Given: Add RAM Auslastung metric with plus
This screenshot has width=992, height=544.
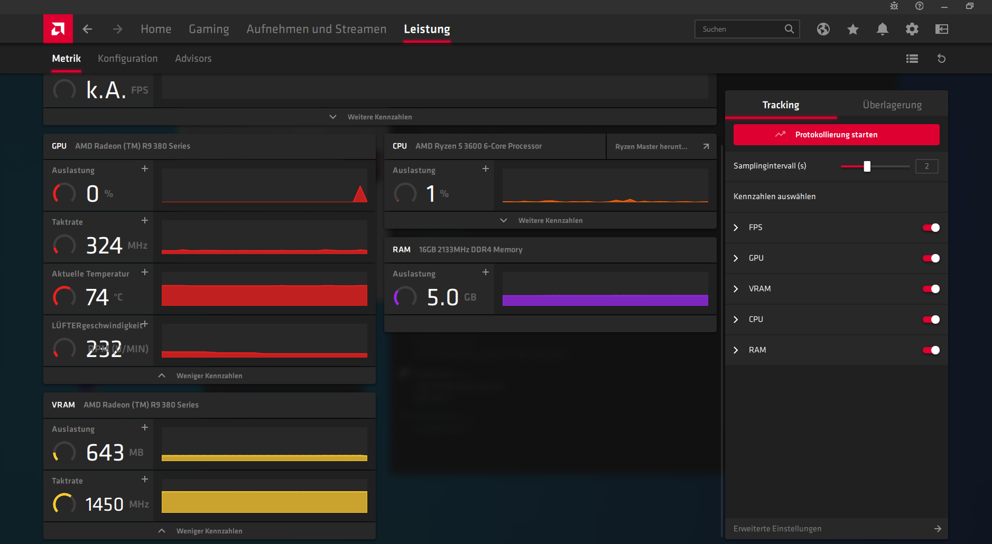Looking at the screenshot, I should 486,273.
